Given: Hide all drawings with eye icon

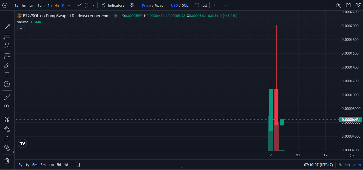Looking at the screenshot, I should (7, 147).
